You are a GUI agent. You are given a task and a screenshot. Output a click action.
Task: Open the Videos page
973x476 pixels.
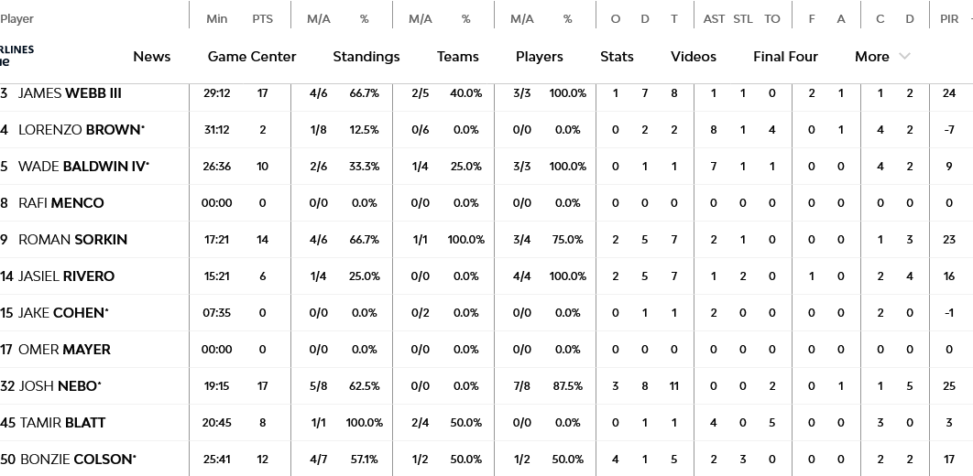click(693, 57)
